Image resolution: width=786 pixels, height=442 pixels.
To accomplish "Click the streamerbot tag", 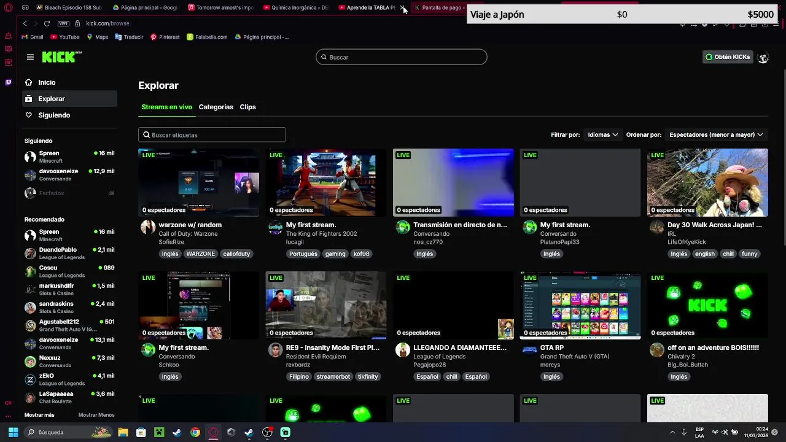I will [333, 377].
